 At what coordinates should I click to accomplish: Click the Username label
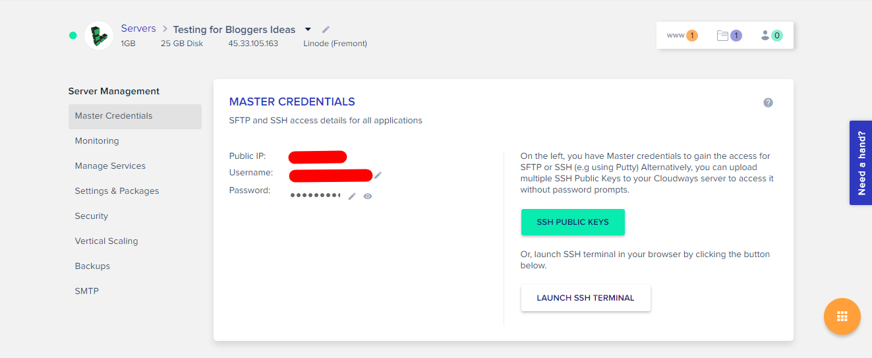coord(251,173)
